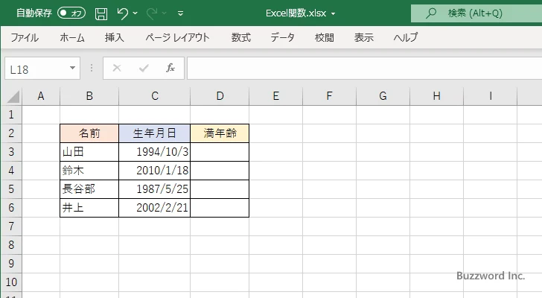Select column B header
The width and height of the screenshot is (542, 298).
(x=89, y=96)
